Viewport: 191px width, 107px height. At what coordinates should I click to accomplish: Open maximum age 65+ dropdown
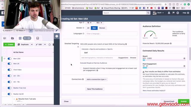[x=99, y=23]
